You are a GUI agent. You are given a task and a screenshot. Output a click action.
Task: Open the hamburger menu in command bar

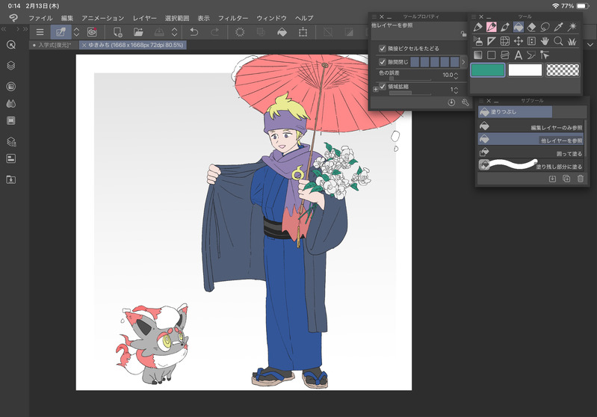40,32
